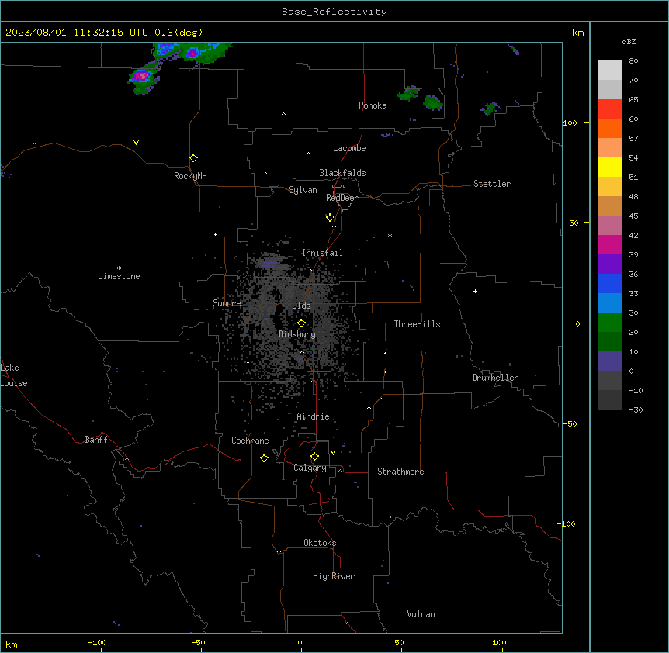Click the yellow diamond marker above RockyMH
The image size is (669, 653).
coord(193,158)
